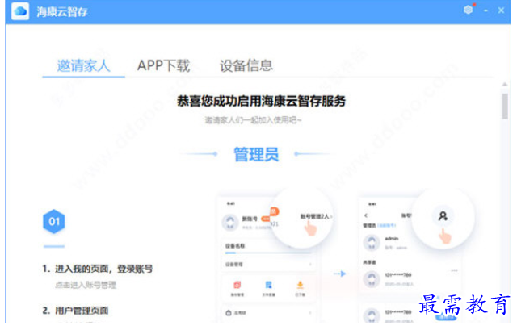Minimize the 海康云智存 window
517x330 pixels.
[485, 10]
